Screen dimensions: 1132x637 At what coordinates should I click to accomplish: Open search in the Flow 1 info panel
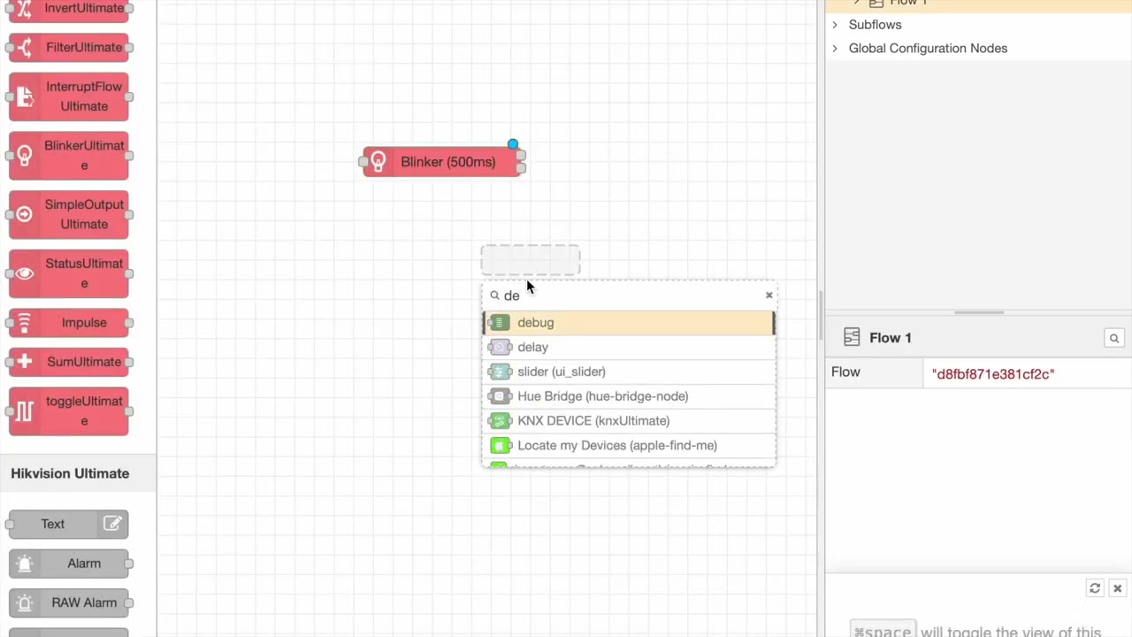coord(1114,338)
